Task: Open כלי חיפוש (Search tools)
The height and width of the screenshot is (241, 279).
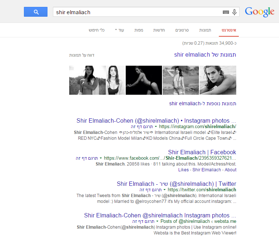Action: (97, 30)
